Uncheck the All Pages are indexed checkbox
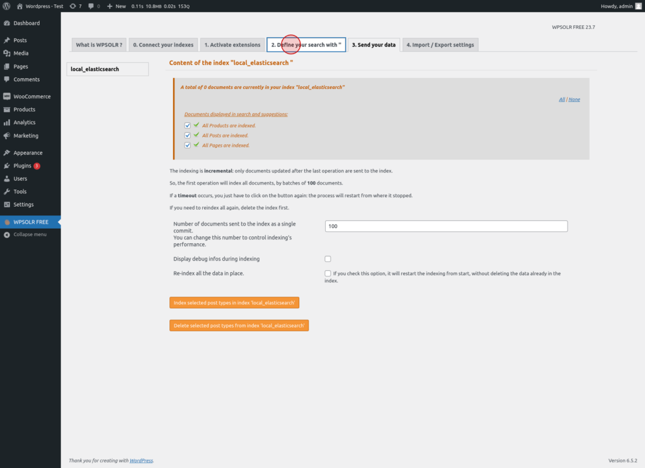The height and width of the screenshot is (468, 645). tap(188, 145)
